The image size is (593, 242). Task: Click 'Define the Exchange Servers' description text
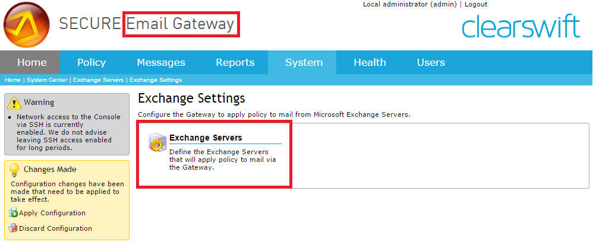223,160
